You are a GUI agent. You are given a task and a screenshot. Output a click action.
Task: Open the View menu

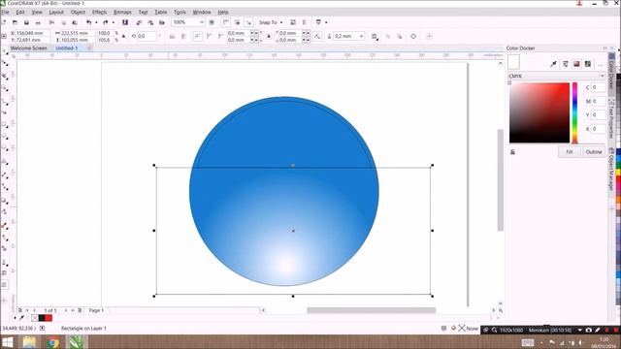(x=37, y=13)
